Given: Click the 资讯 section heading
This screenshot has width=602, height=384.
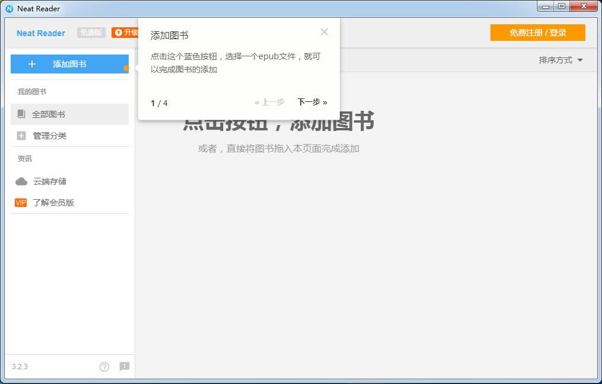Looking at the screenshot, I should 24,158.
